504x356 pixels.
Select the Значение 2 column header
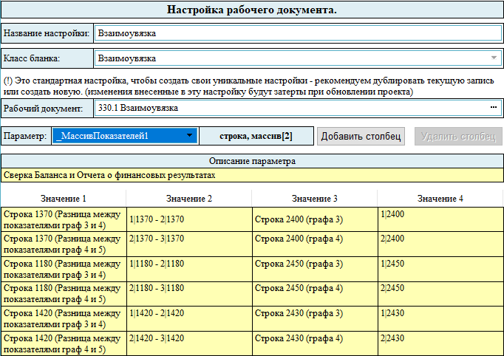coord(189,199)
